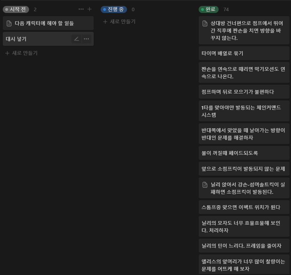This screenshot has height=275, width=291.
Task: Select the 진행 중 status label
Action: tap(114, 9)
